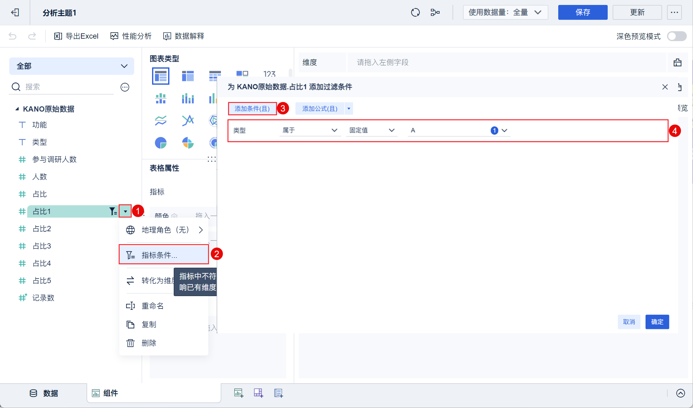
Task: Select the pie chart type icon
Action: (x=160, y=143)
